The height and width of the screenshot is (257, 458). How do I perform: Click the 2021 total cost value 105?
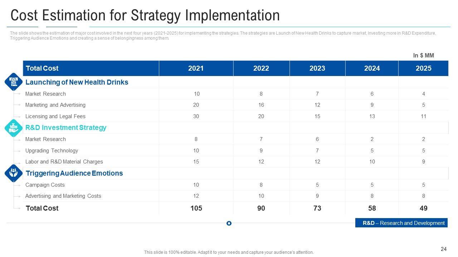tap(196, 208)
